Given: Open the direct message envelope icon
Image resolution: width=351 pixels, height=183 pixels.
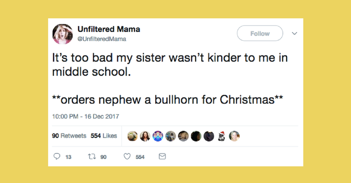Looking at the screenshot, I should (162, 156).
